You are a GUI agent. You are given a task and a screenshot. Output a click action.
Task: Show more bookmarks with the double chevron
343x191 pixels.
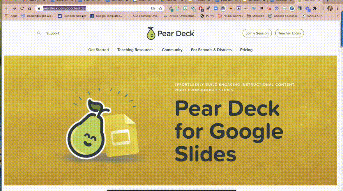coord(337,16)
